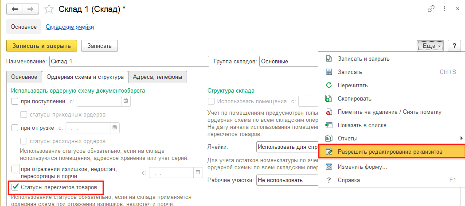Select Разрешить редактирование реквизитов

coord(391,152)
